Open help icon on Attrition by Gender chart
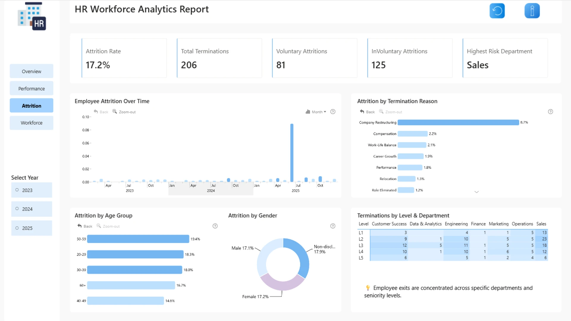This screenshot has width=571, height=321. click(333, 226)
